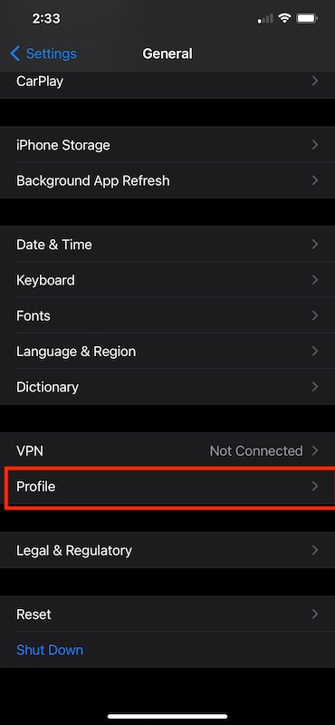The image size is (335, 725).
Task: Open Legal & Regulatory information
Action: [x=167, y=550]
